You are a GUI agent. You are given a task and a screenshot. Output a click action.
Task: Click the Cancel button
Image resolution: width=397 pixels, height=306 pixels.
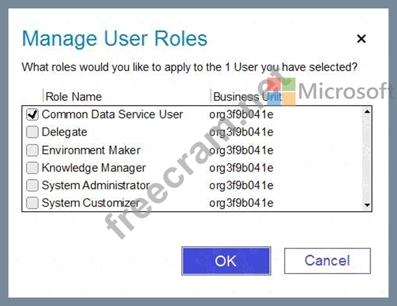[x=328, y=261]
